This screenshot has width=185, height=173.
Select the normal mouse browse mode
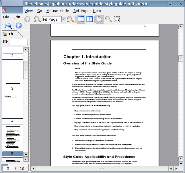(x=100, y=19)
